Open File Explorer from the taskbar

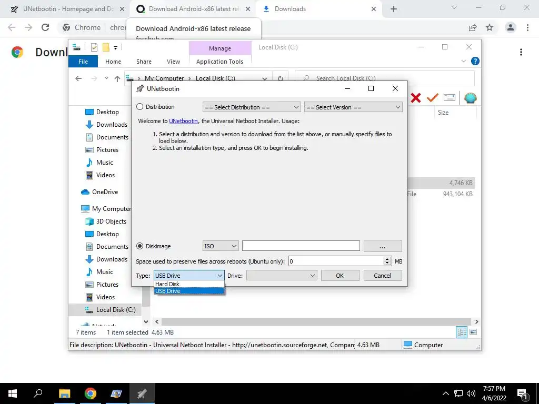tap(64, 393)
